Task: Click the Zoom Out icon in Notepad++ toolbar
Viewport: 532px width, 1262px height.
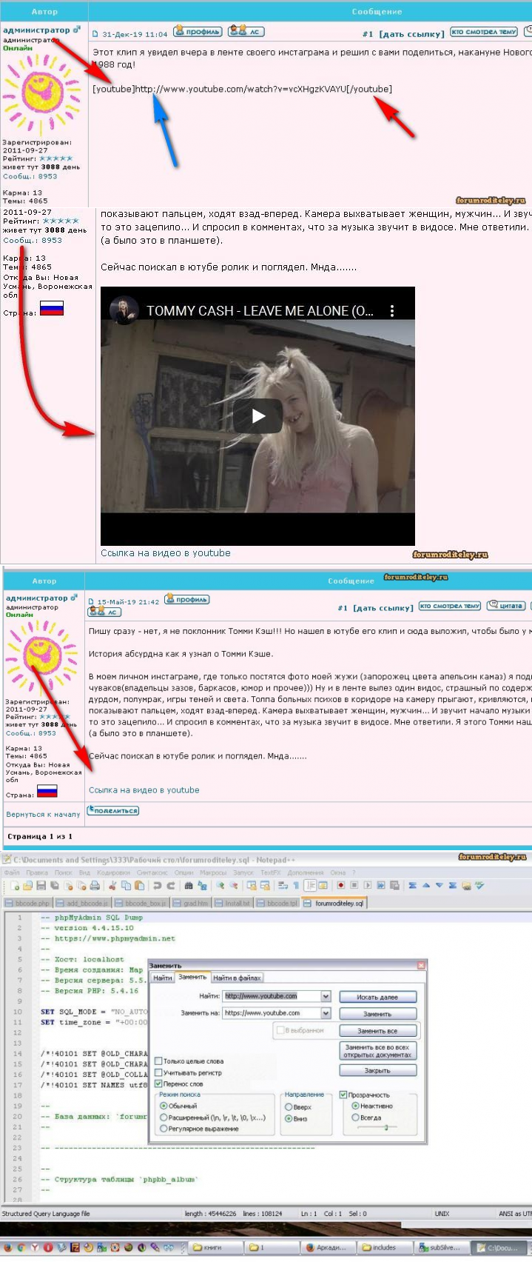Action: 233,885
